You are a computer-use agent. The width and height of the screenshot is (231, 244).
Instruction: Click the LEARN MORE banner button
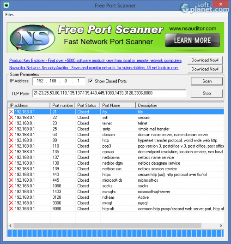(x=193, y=40)
